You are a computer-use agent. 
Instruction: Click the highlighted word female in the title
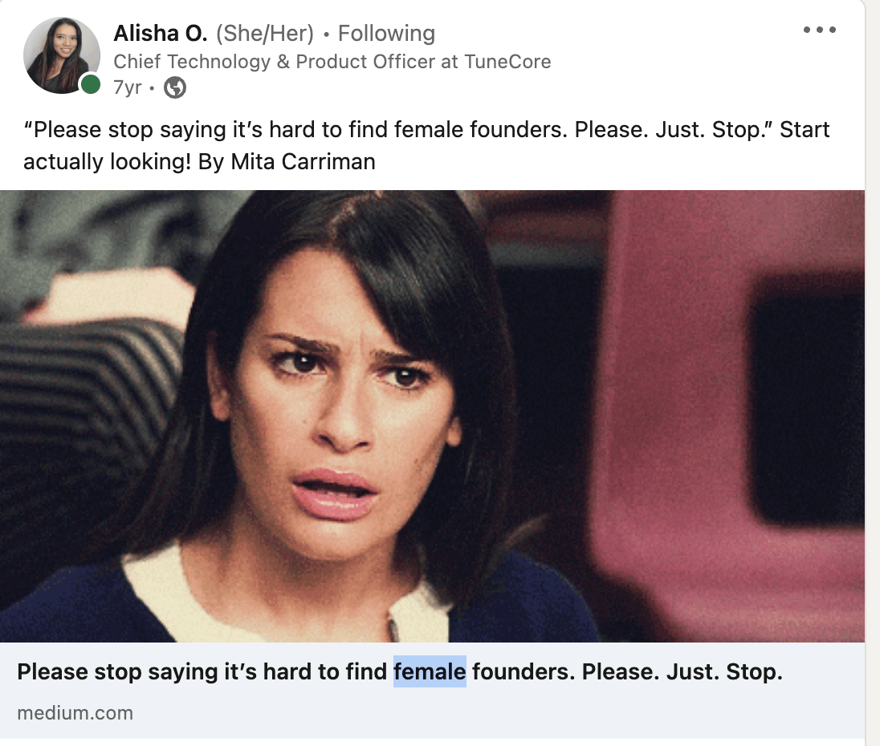430,671
